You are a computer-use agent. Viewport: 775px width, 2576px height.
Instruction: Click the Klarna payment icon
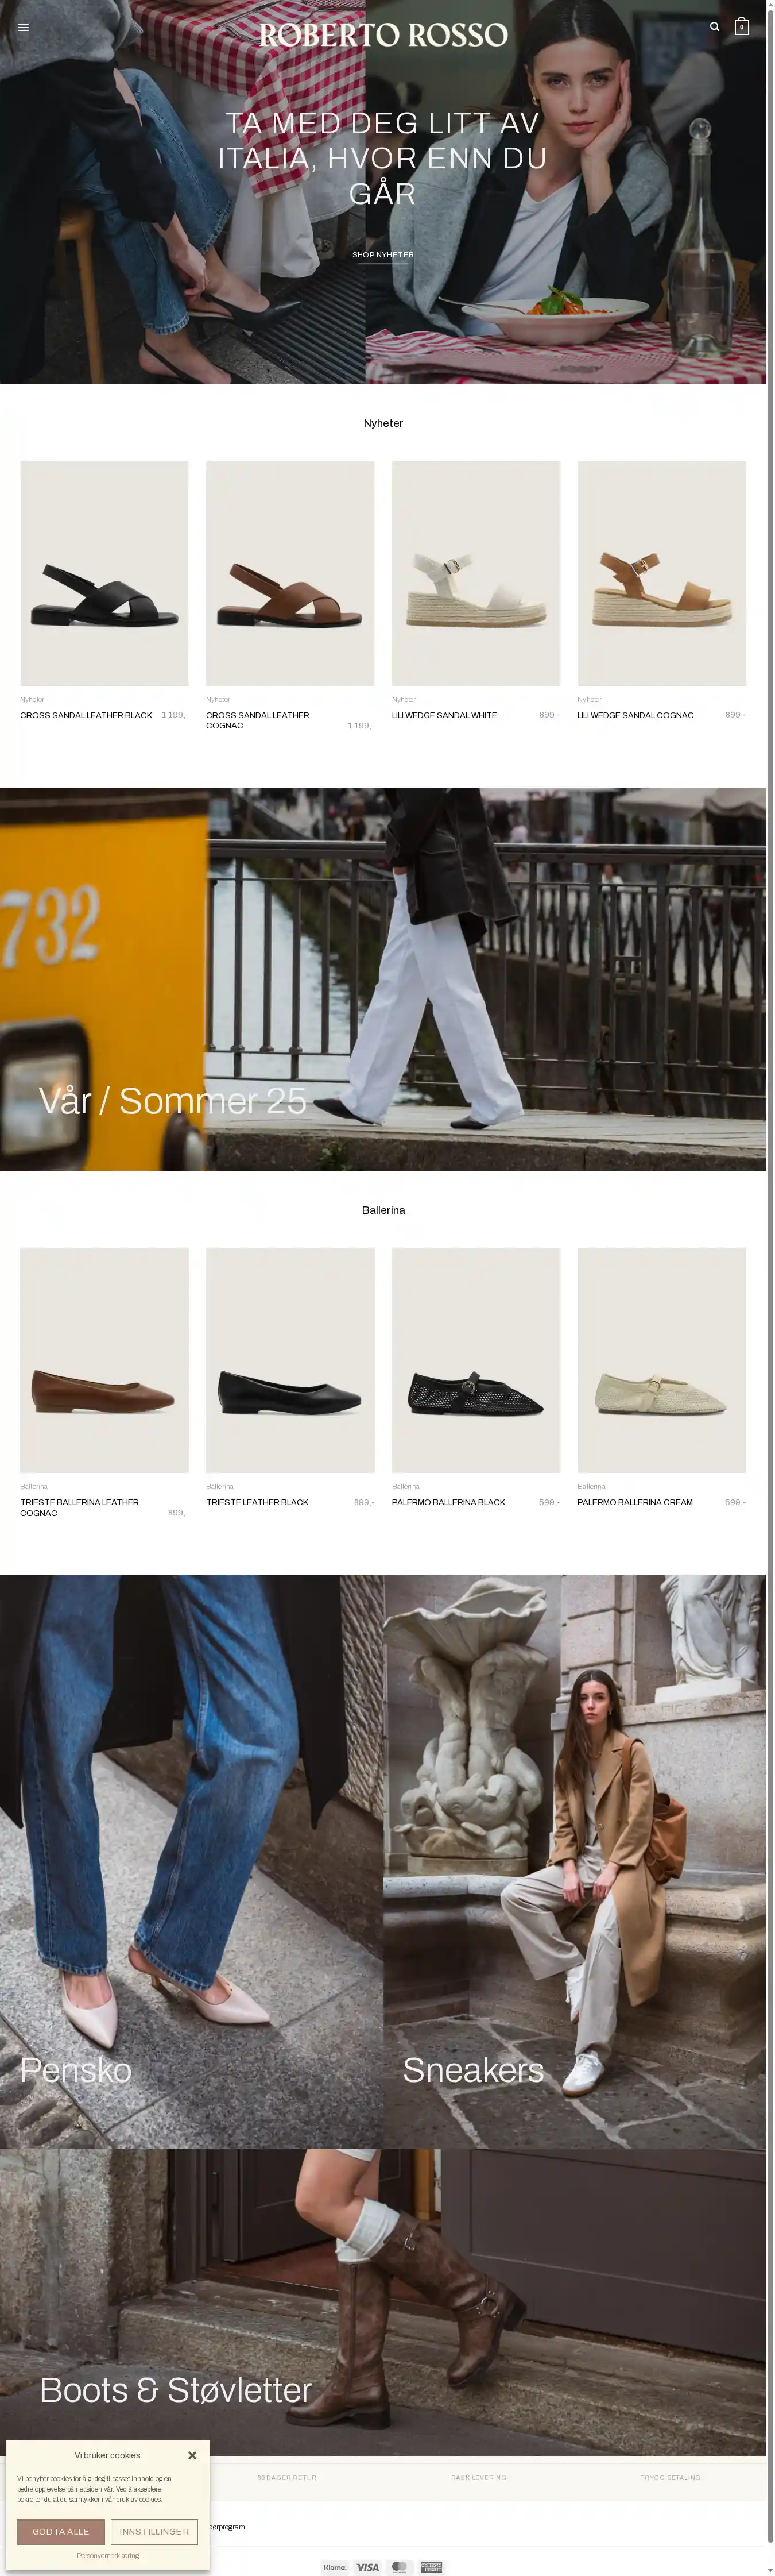pyautogui.click(x=336, y=2567)
